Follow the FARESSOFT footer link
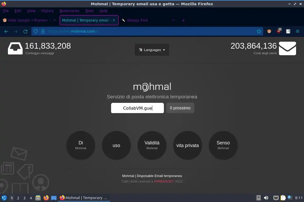Viewport: 304px width, 202px height. [164, 181]
